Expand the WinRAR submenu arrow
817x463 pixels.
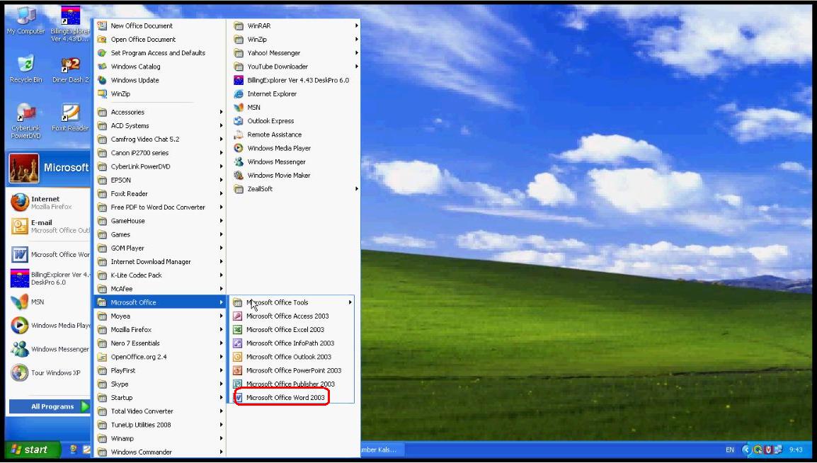click(x=356, y=25)
